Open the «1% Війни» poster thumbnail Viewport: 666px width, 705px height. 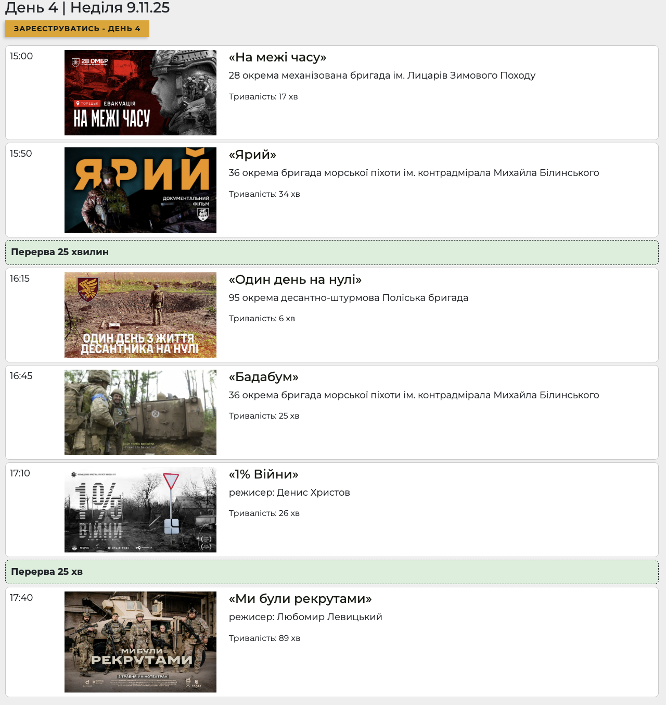click(140, 510)
